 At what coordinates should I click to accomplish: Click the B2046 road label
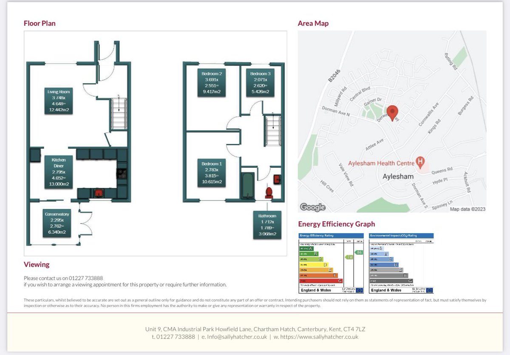click(x=335, y=75)
